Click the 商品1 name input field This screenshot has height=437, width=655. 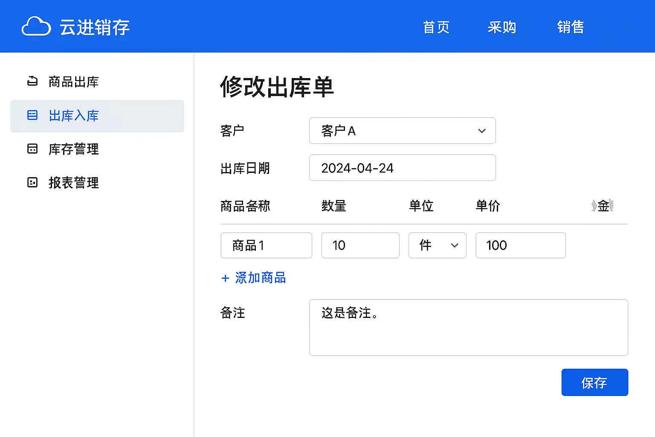coord(266,245)
